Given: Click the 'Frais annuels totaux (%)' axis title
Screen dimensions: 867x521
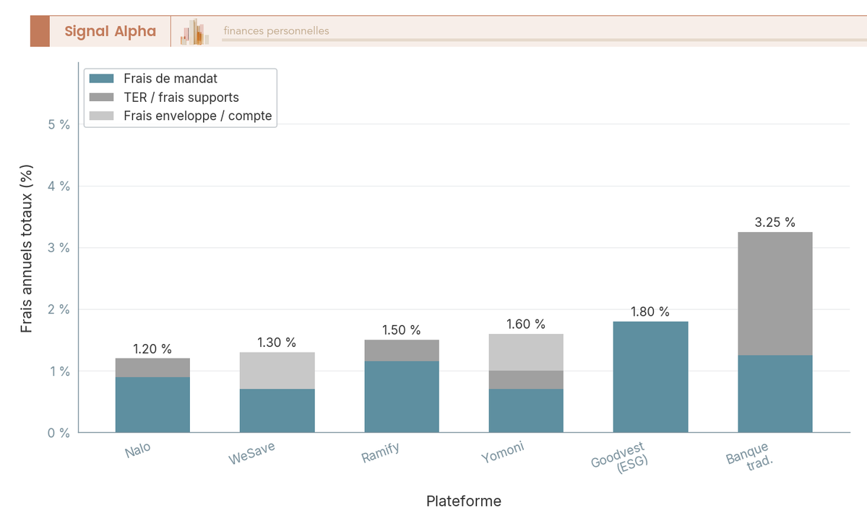Looking at the screenshot, I should coord(27,248).
